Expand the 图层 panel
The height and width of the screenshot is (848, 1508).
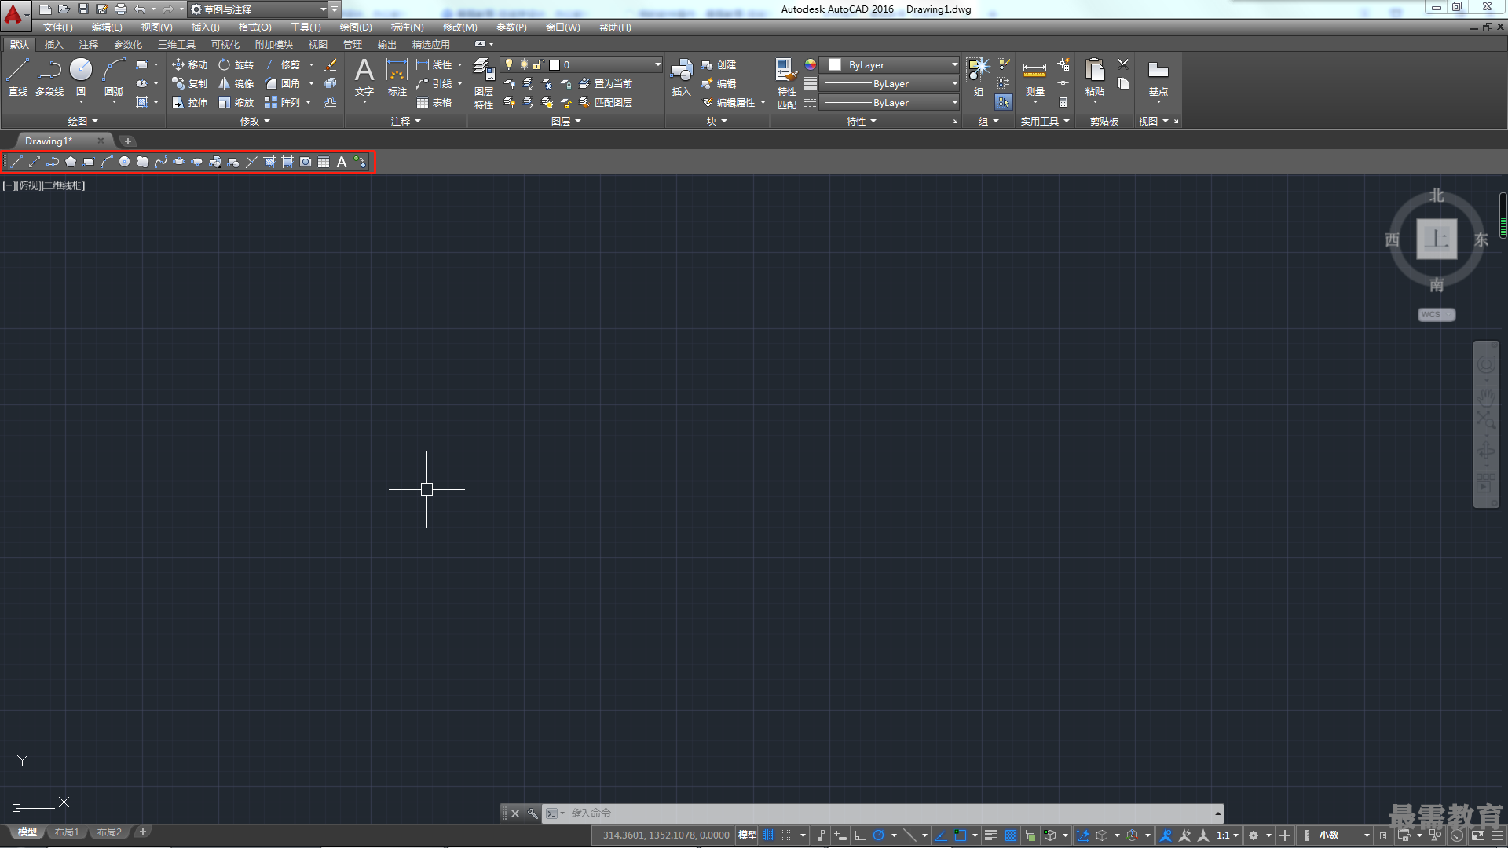click(x=565, y=121)
